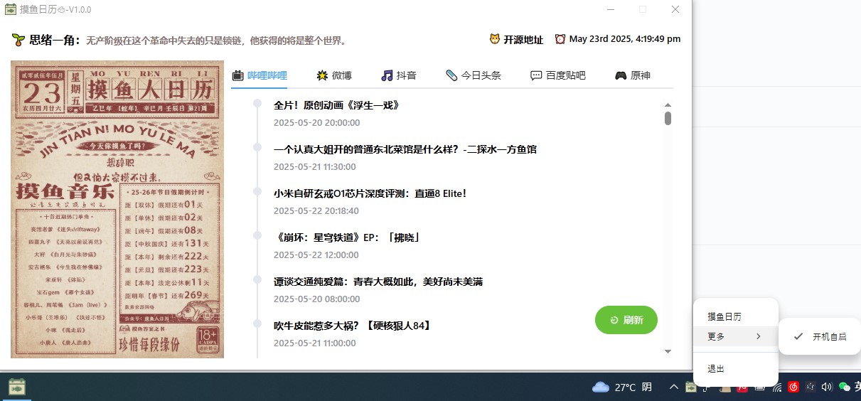Show hidden tray icons with the chevron
Screen dimensions: 861x401
673,387
